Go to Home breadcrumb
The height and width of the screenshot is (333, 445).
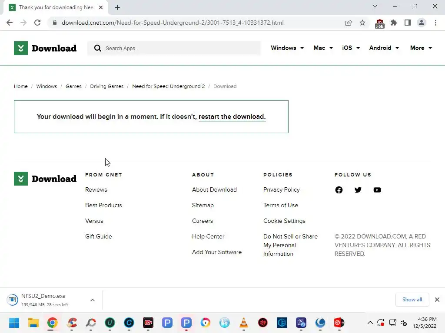[x=21, y=86]
